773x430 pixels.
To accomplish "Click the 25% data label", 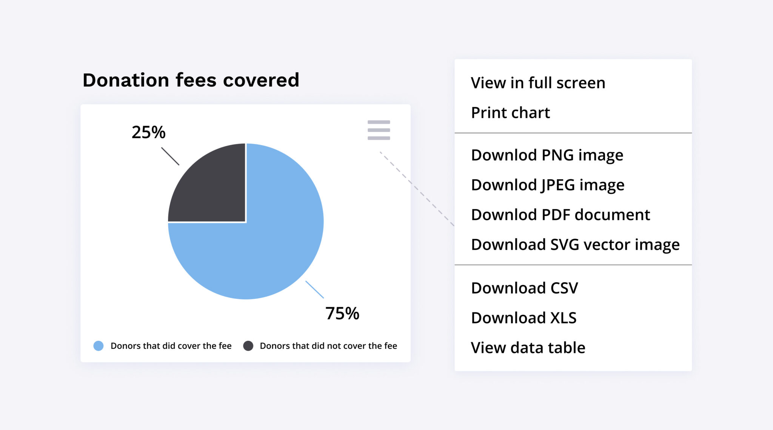I will coord(149,132).
